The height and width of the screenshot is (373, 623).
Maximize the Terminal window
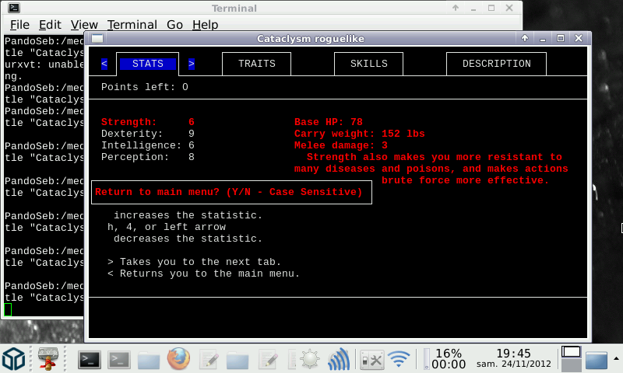coord(491,8)
